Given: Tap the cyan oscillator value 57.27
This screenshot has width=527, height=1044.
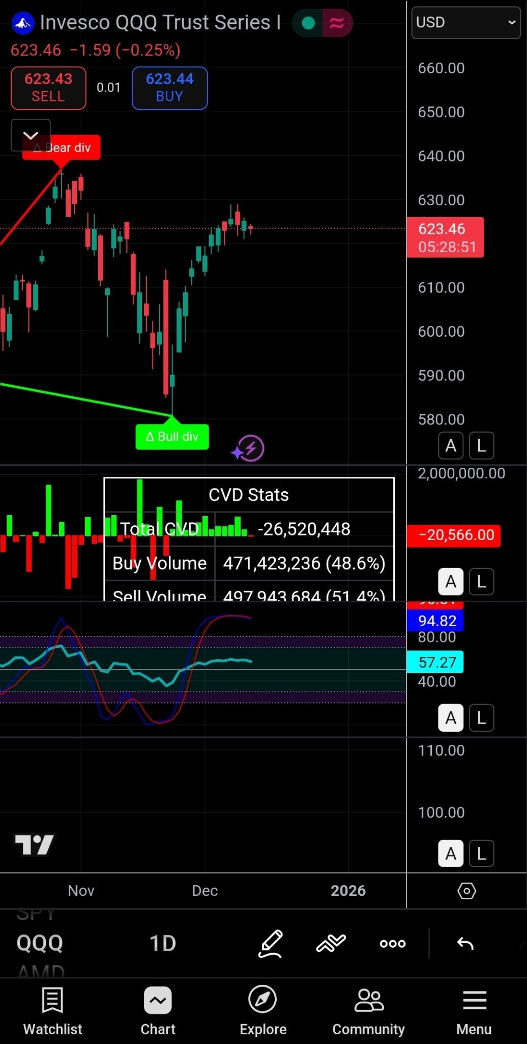Looking at the screenshot, I should (435, 662).
